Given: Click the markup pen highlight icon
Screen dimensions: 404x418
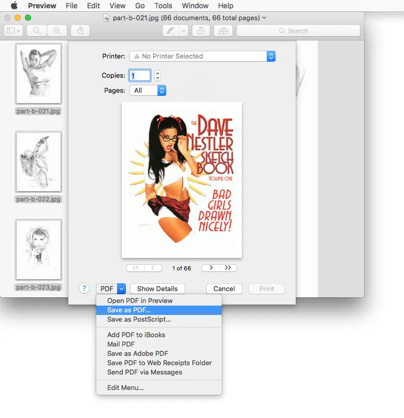Looking at the screenshot, I should click(170, 31).
